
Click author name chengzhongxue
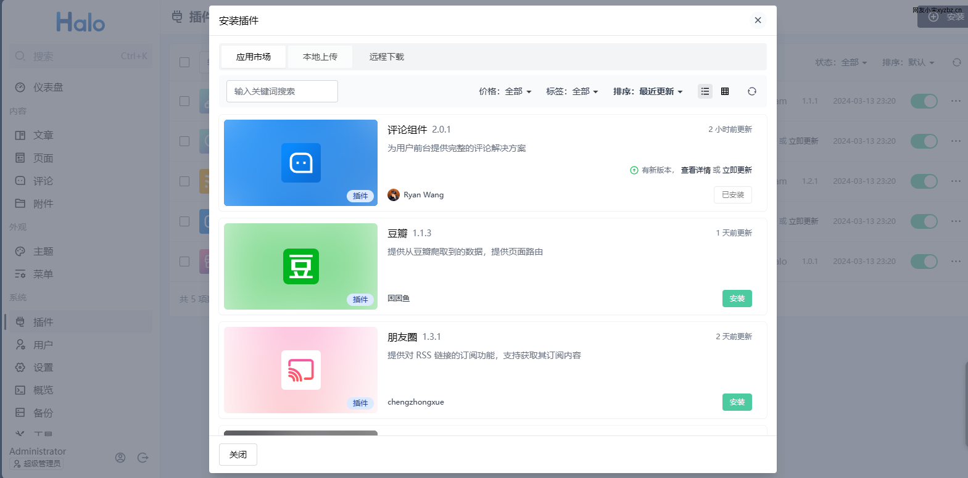tap(416, 402)
